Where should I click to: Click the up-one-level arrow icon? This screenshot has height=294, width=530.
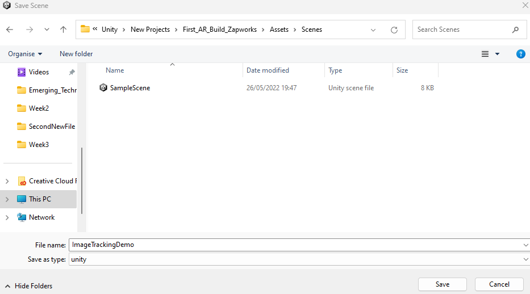(63, 30)
